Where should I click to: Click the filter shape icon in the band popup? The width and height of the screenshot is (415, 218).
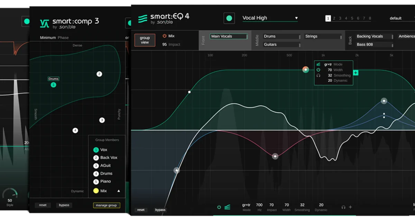pyautogui.click(x=318, y=64)
